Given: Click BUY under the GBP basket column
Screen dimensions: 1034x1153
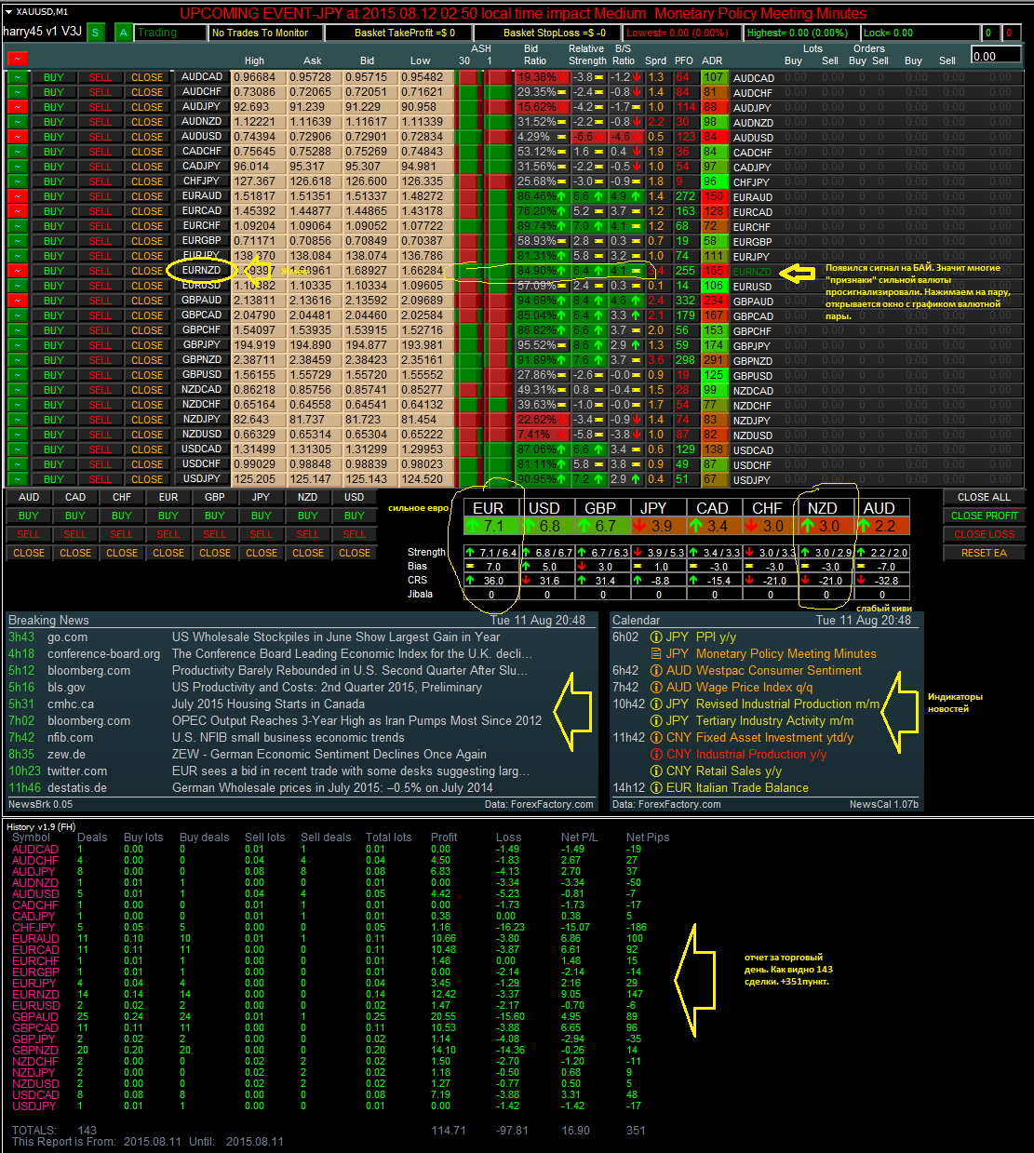Looking at the screenshot, I should point(215,516).
